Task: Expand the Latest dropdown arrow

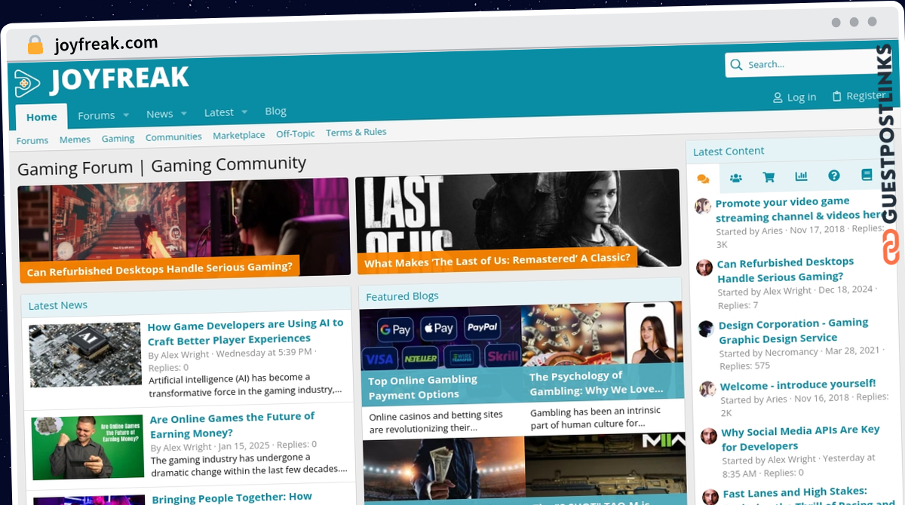Action: (244, 112)
